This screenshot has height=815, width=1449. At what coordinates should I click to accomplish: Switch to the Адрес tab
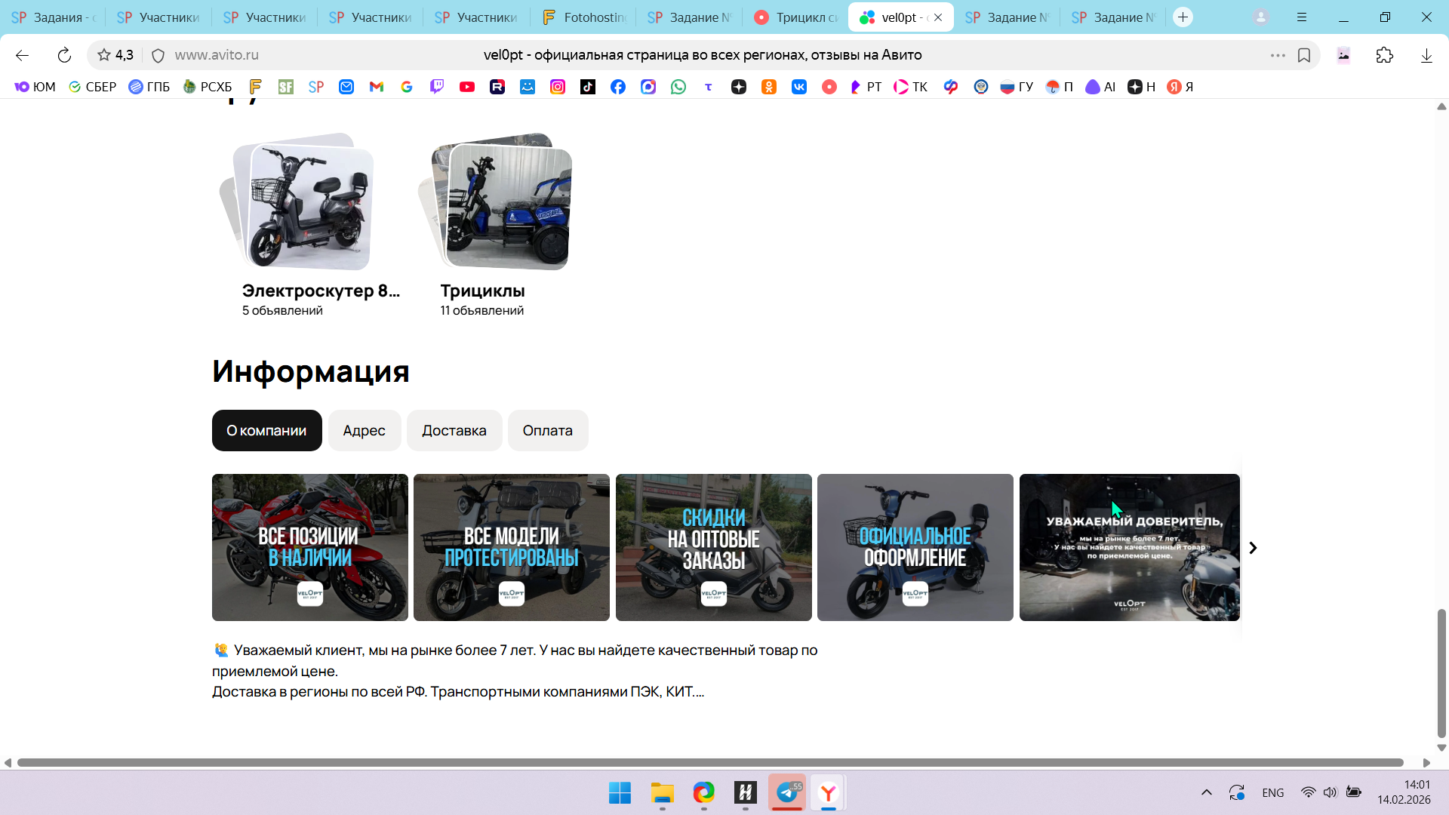coord(364,430)
